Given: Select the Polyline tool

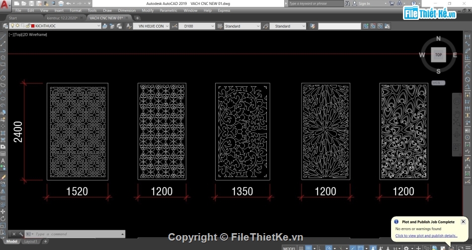Looking at the screenshot, I should (x=3, y=51).
